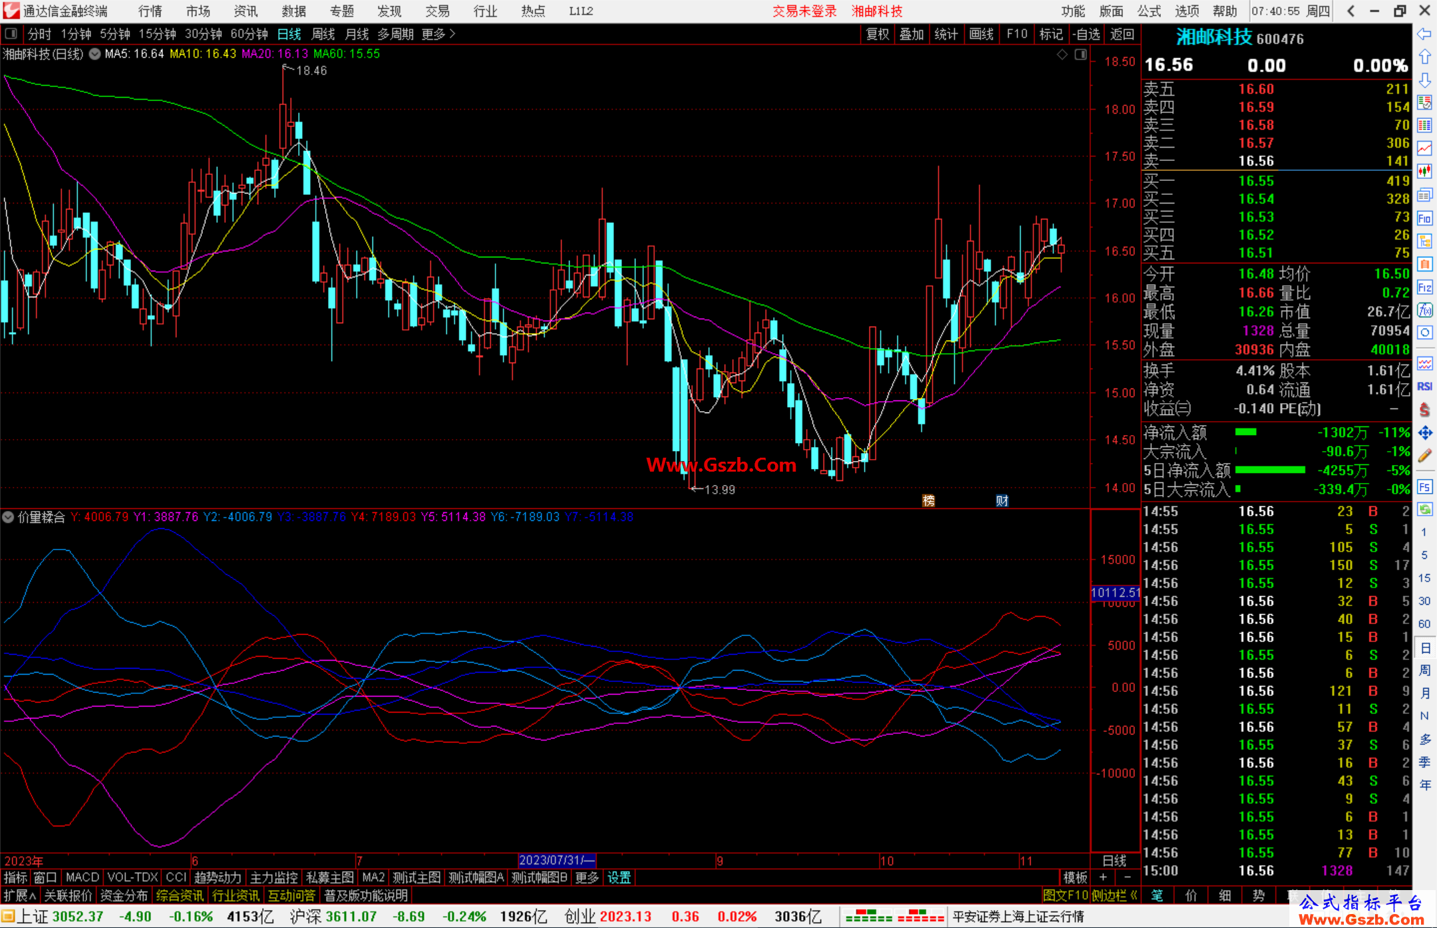This screenshot has height=928, width=1437.
Task: Click the 返回 button
Action: click(1122, 34)
